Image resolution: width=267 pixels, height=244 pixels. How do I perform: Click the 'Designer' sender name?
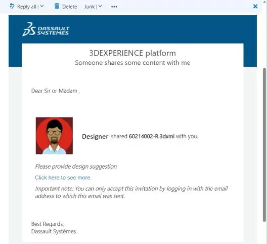95,136
